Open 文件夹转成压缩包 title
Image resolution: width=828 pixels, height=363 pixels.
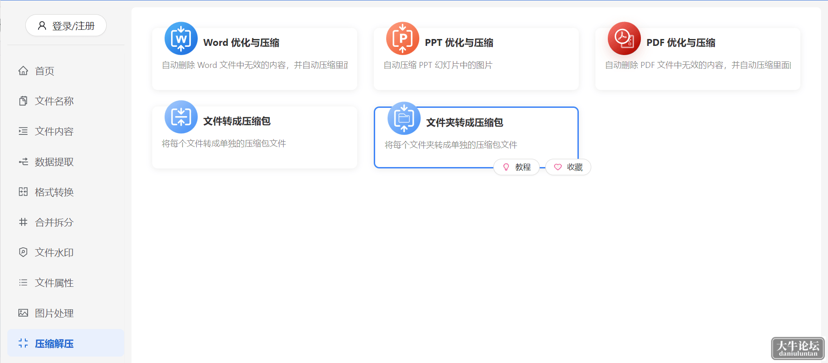pyautogui.click(x=464, y=123)
